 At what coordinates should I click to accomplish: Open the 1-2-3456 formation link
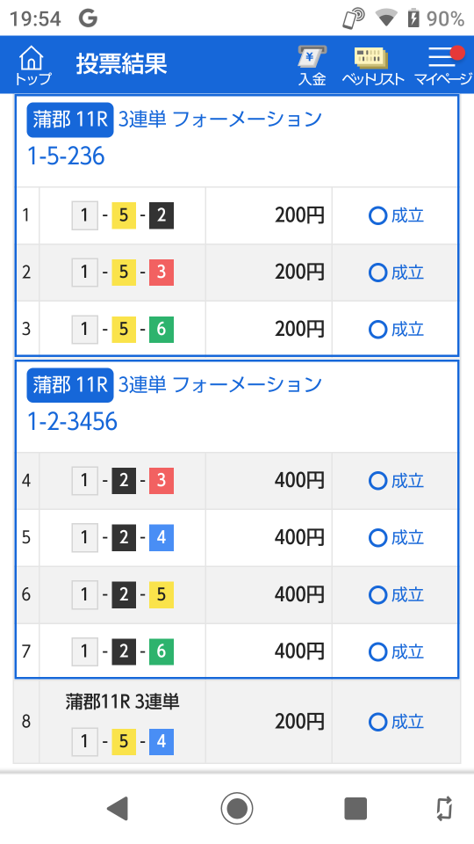click(72, 421)
